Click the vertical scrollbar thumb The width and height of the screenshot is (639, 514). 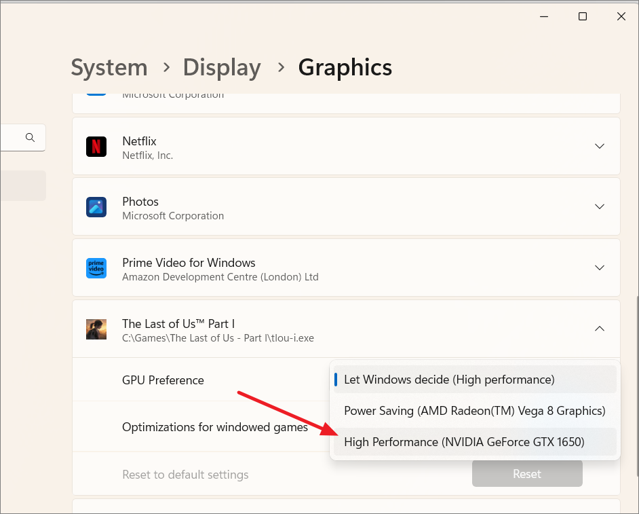pyautogui.click(x=637, y=386)
